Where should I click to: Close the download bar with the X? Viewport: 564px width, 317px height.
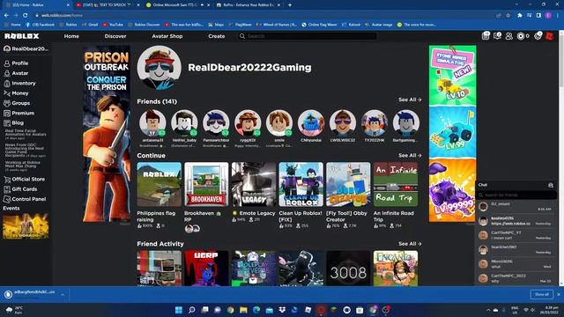point(559,294)
